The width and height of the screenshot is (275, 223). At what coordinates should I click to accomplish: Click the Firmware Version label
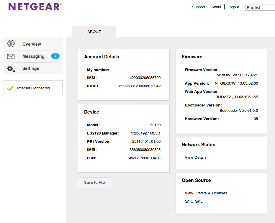(x=202, y=70)
